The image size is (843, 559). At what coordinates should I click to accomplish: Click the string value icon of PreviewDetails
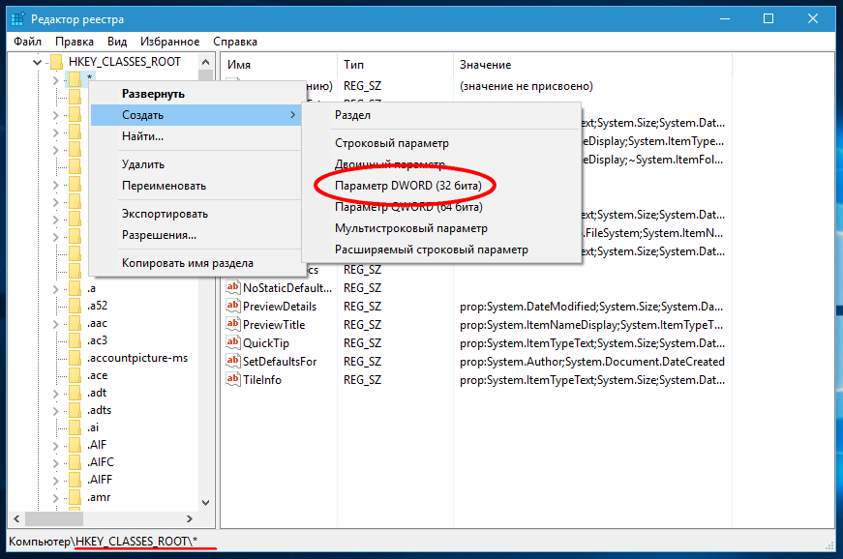[x=233, y=306]
